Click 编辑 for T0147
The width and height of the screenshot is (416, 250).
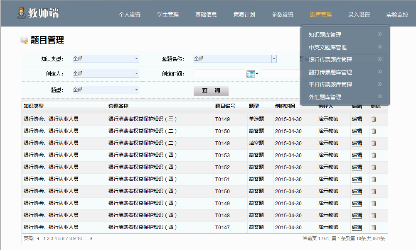tap(357, 227)
